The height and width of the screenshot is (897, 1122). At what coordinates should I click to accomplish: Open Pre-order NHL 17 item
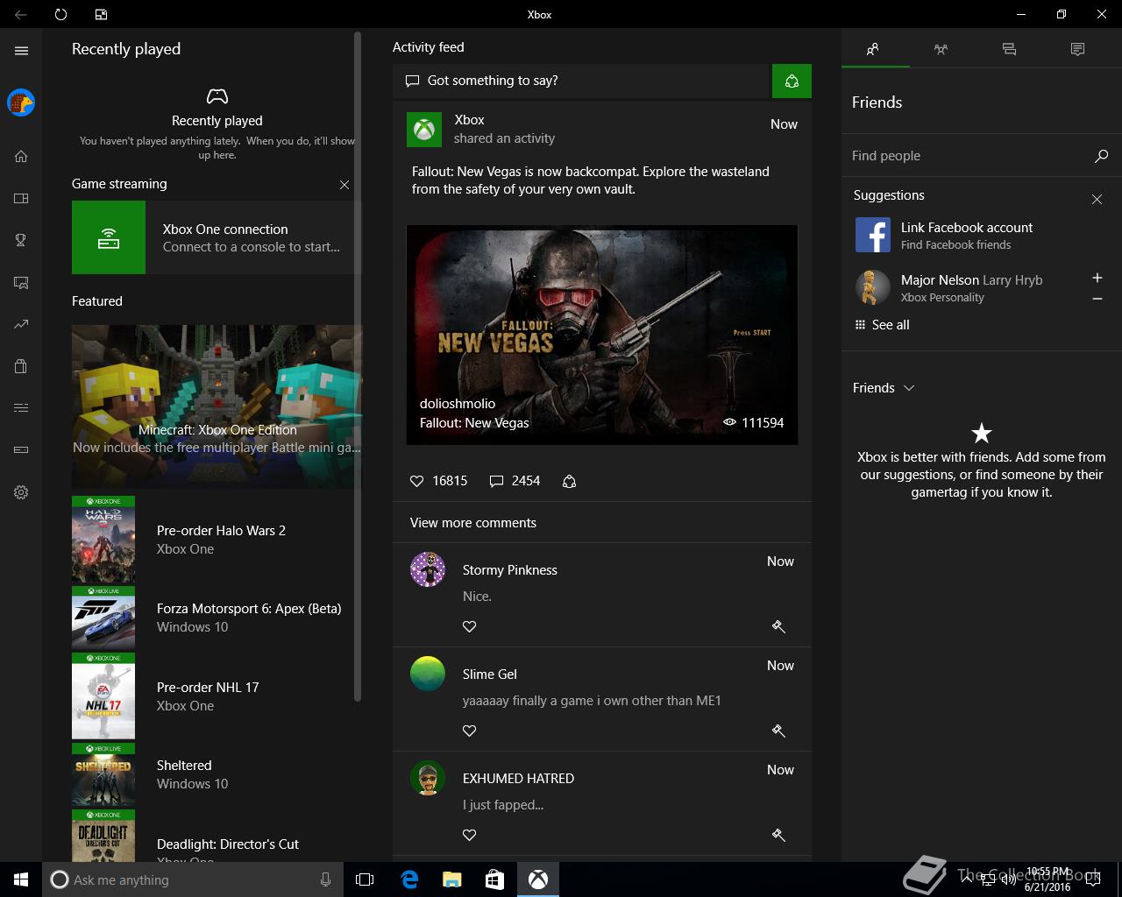click(216, 696)
